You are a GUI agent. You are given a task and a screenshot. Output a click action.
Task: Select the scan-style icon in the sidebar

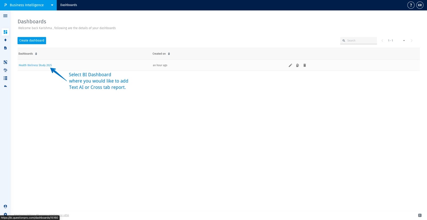(5, 62)
